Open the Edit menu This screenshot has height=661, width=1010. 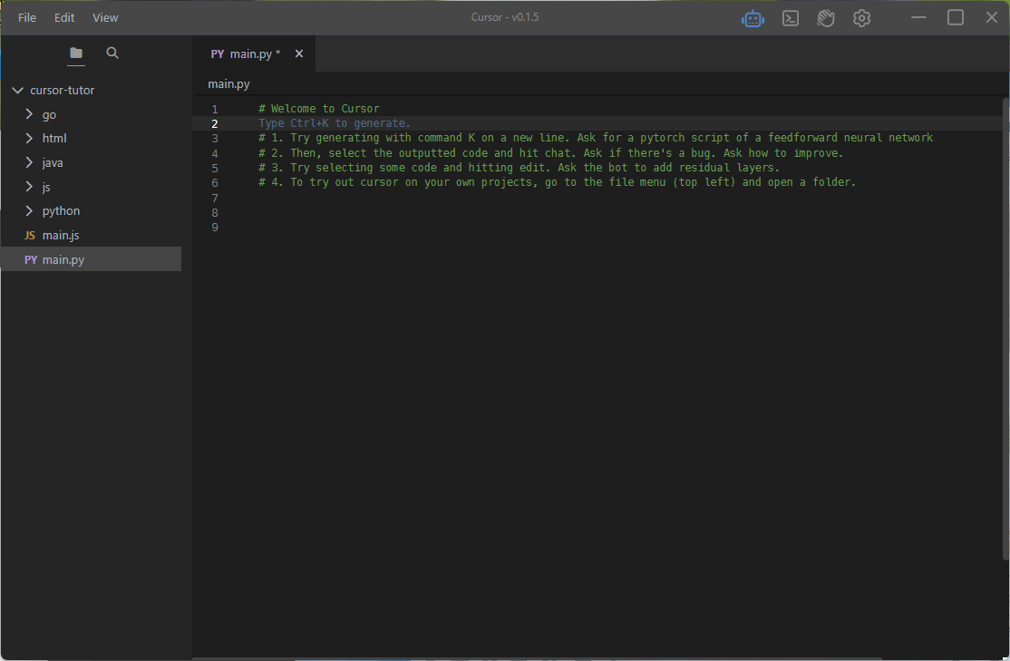click(x=64, y=18)
